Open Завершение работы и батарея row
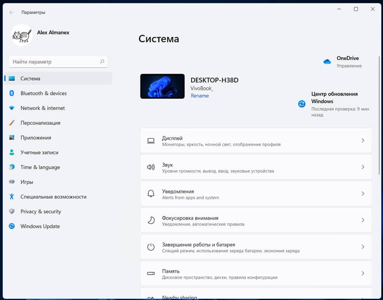This screenshot has width=383, height=300. (256, 247)
